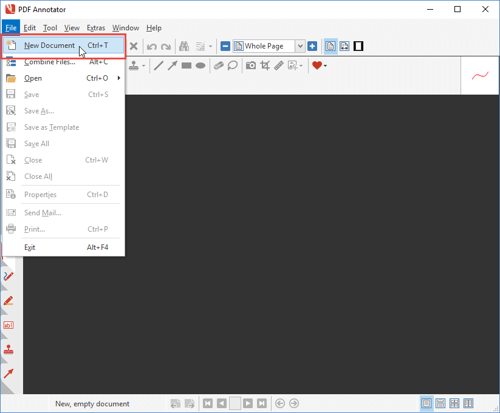Open the Edit menu
The width and height of the screenshot is (500, 413).
[x=30, y=28]
